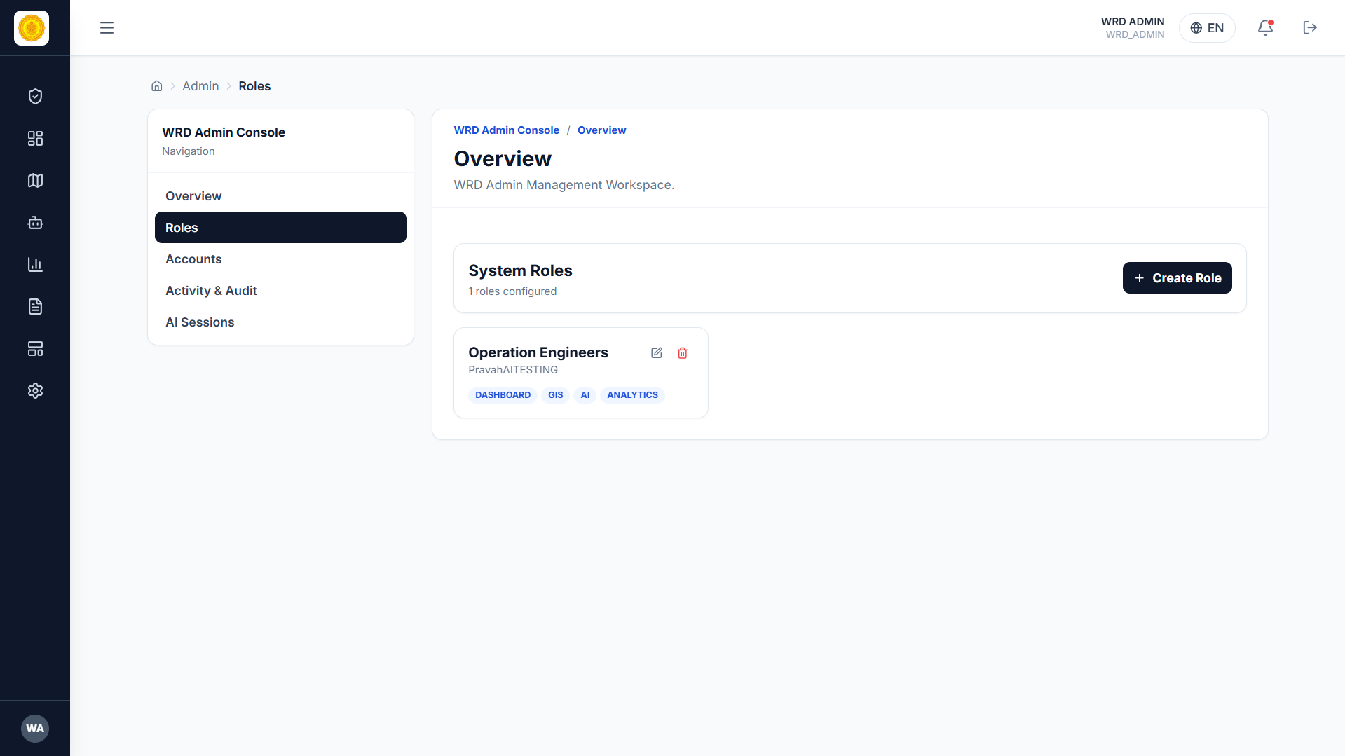Open the map icon in the sidebar
1345x756 pixels.
35,181
